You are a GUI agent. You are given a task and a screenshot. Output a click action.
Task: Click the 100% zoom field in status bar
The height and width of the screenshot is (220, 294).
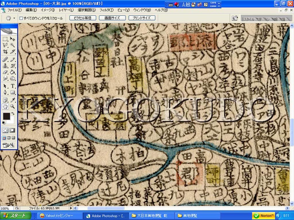(x=7, y=208)
